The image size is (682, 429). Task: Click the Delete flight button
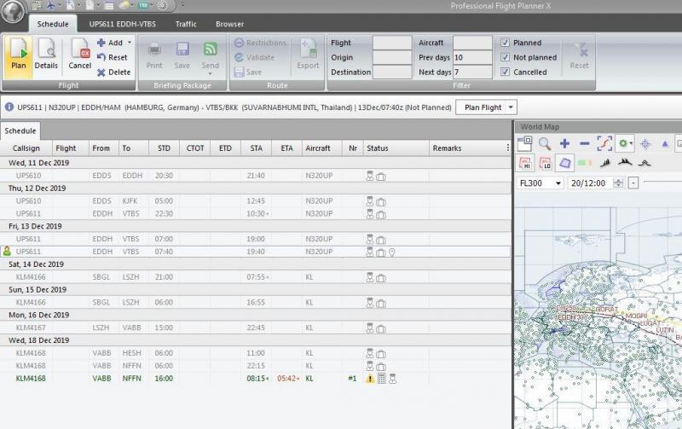coord(113,72)
